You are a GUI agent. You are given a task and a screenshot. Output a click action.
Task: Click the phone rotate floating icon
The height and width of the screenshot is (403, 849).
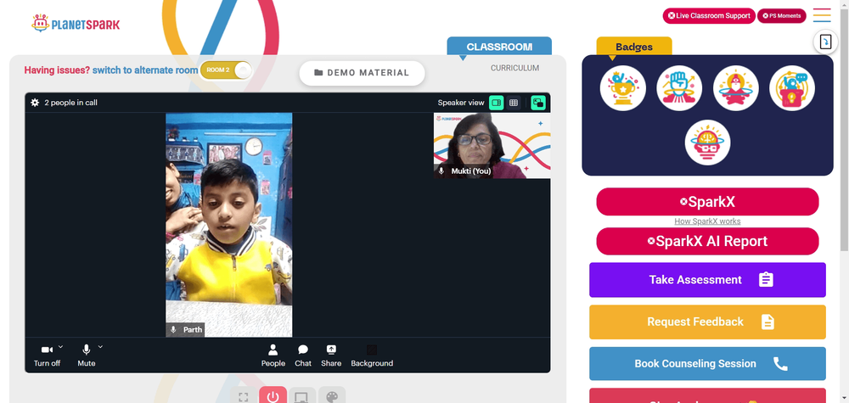click(825, 42)
